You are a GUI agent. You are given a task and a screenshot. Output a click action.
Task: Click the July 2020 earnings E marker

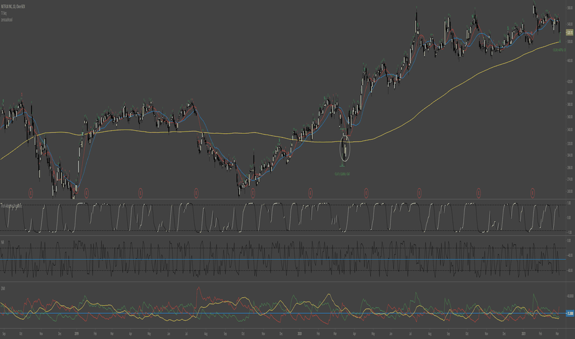click(x=420, y=192)
